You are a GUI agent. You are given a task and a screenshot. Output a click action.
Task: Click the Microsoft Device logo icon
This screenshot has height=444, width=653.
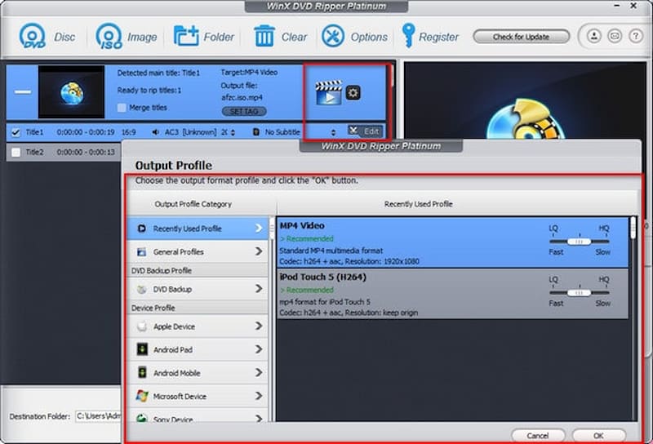pos(142,396)
